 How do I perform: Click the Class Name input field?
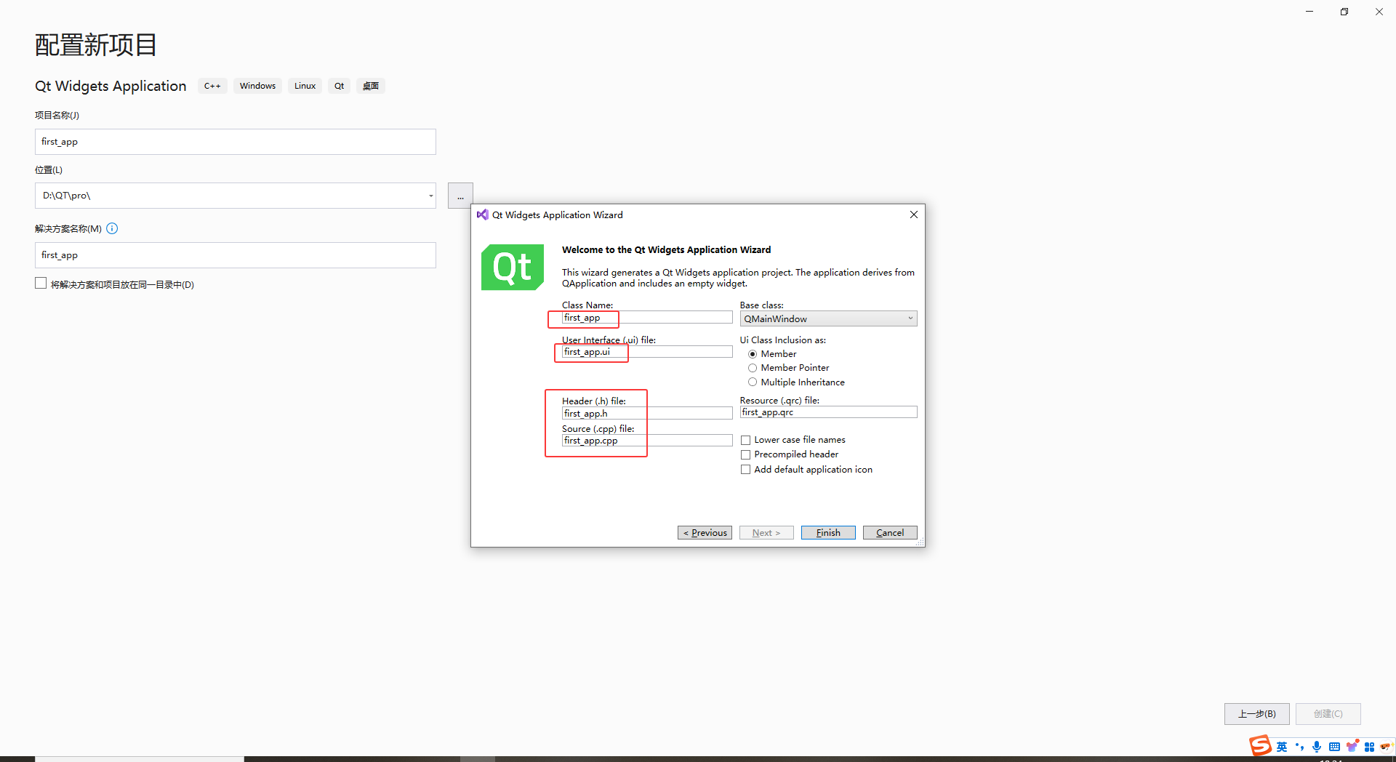tap(647, 318)
